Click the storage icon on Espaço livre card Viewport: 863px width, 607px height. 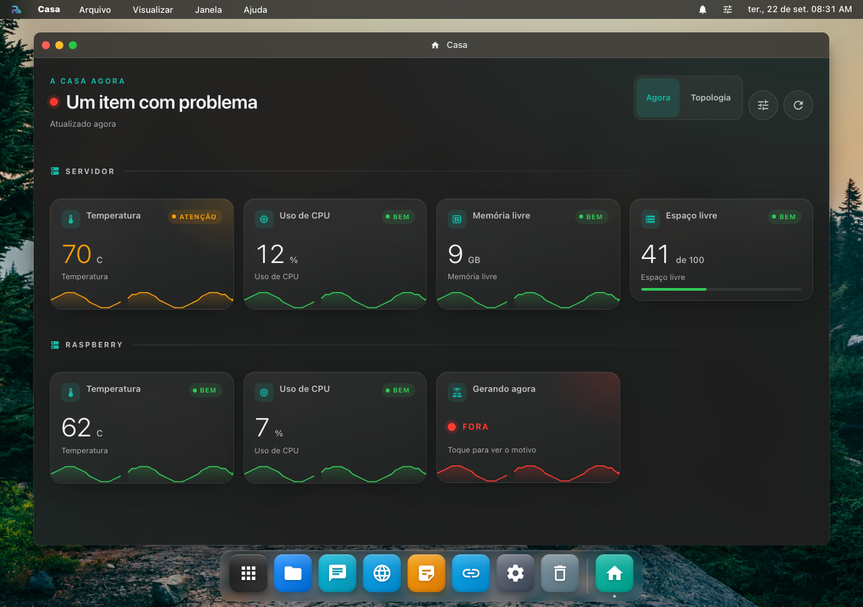[651, 219]
